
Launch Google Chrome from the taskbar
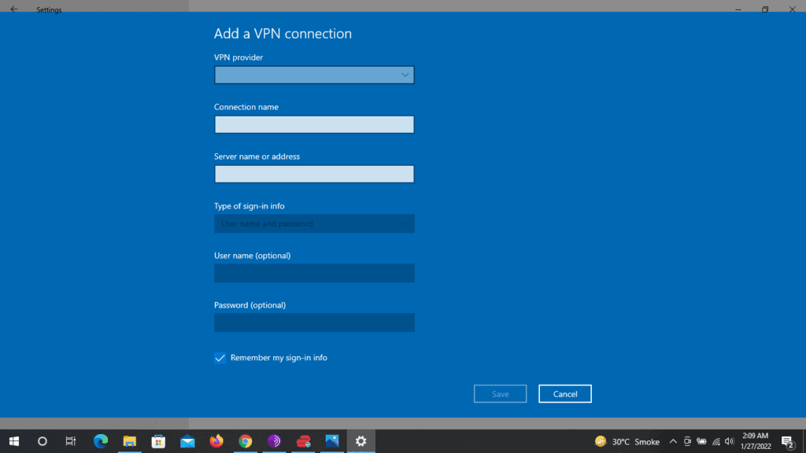246,441
